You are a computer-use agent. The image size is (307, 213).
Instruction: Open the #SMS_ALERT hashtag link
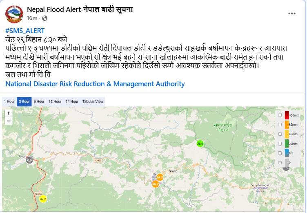click(x=25, y=31)
